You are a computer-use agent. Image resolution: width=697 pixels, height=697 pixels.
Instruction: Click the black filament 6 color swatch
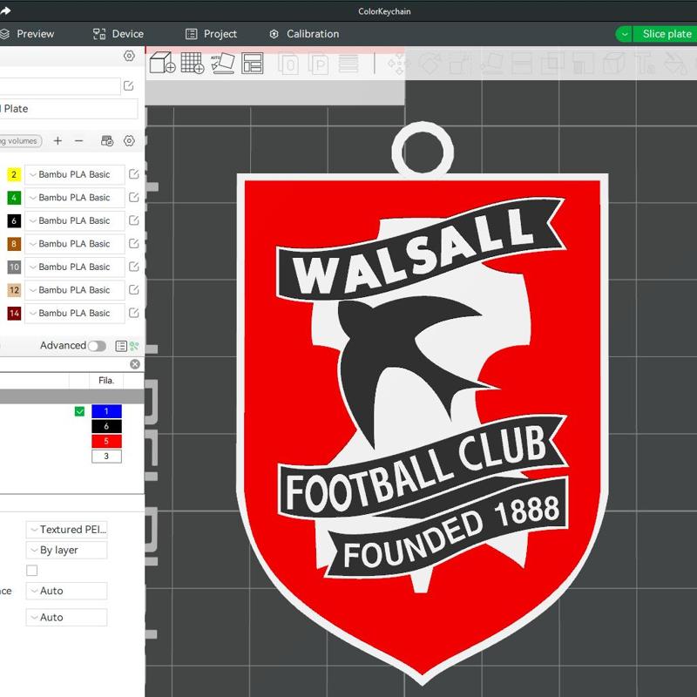[x=14, y=220]
